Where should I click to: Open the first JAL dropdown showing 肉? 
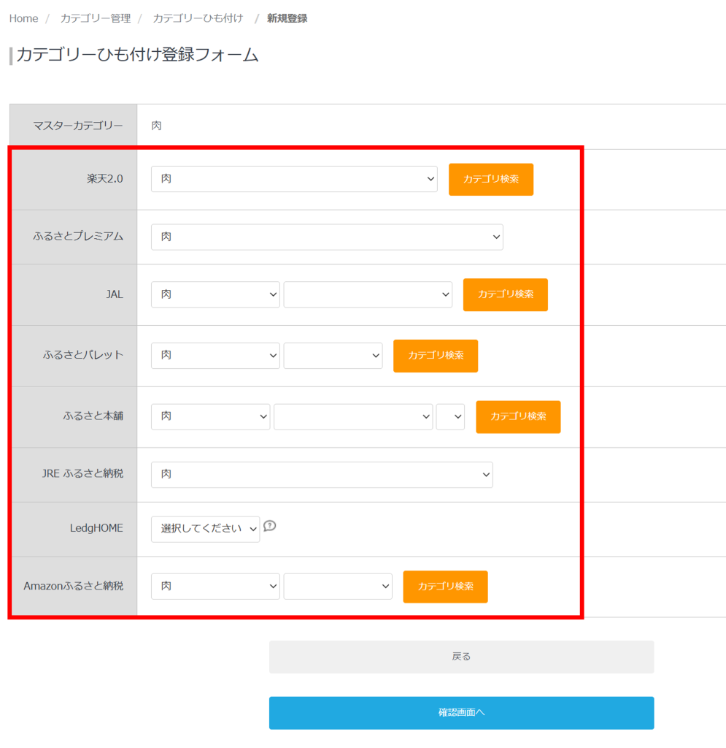[x=215, y=294]
